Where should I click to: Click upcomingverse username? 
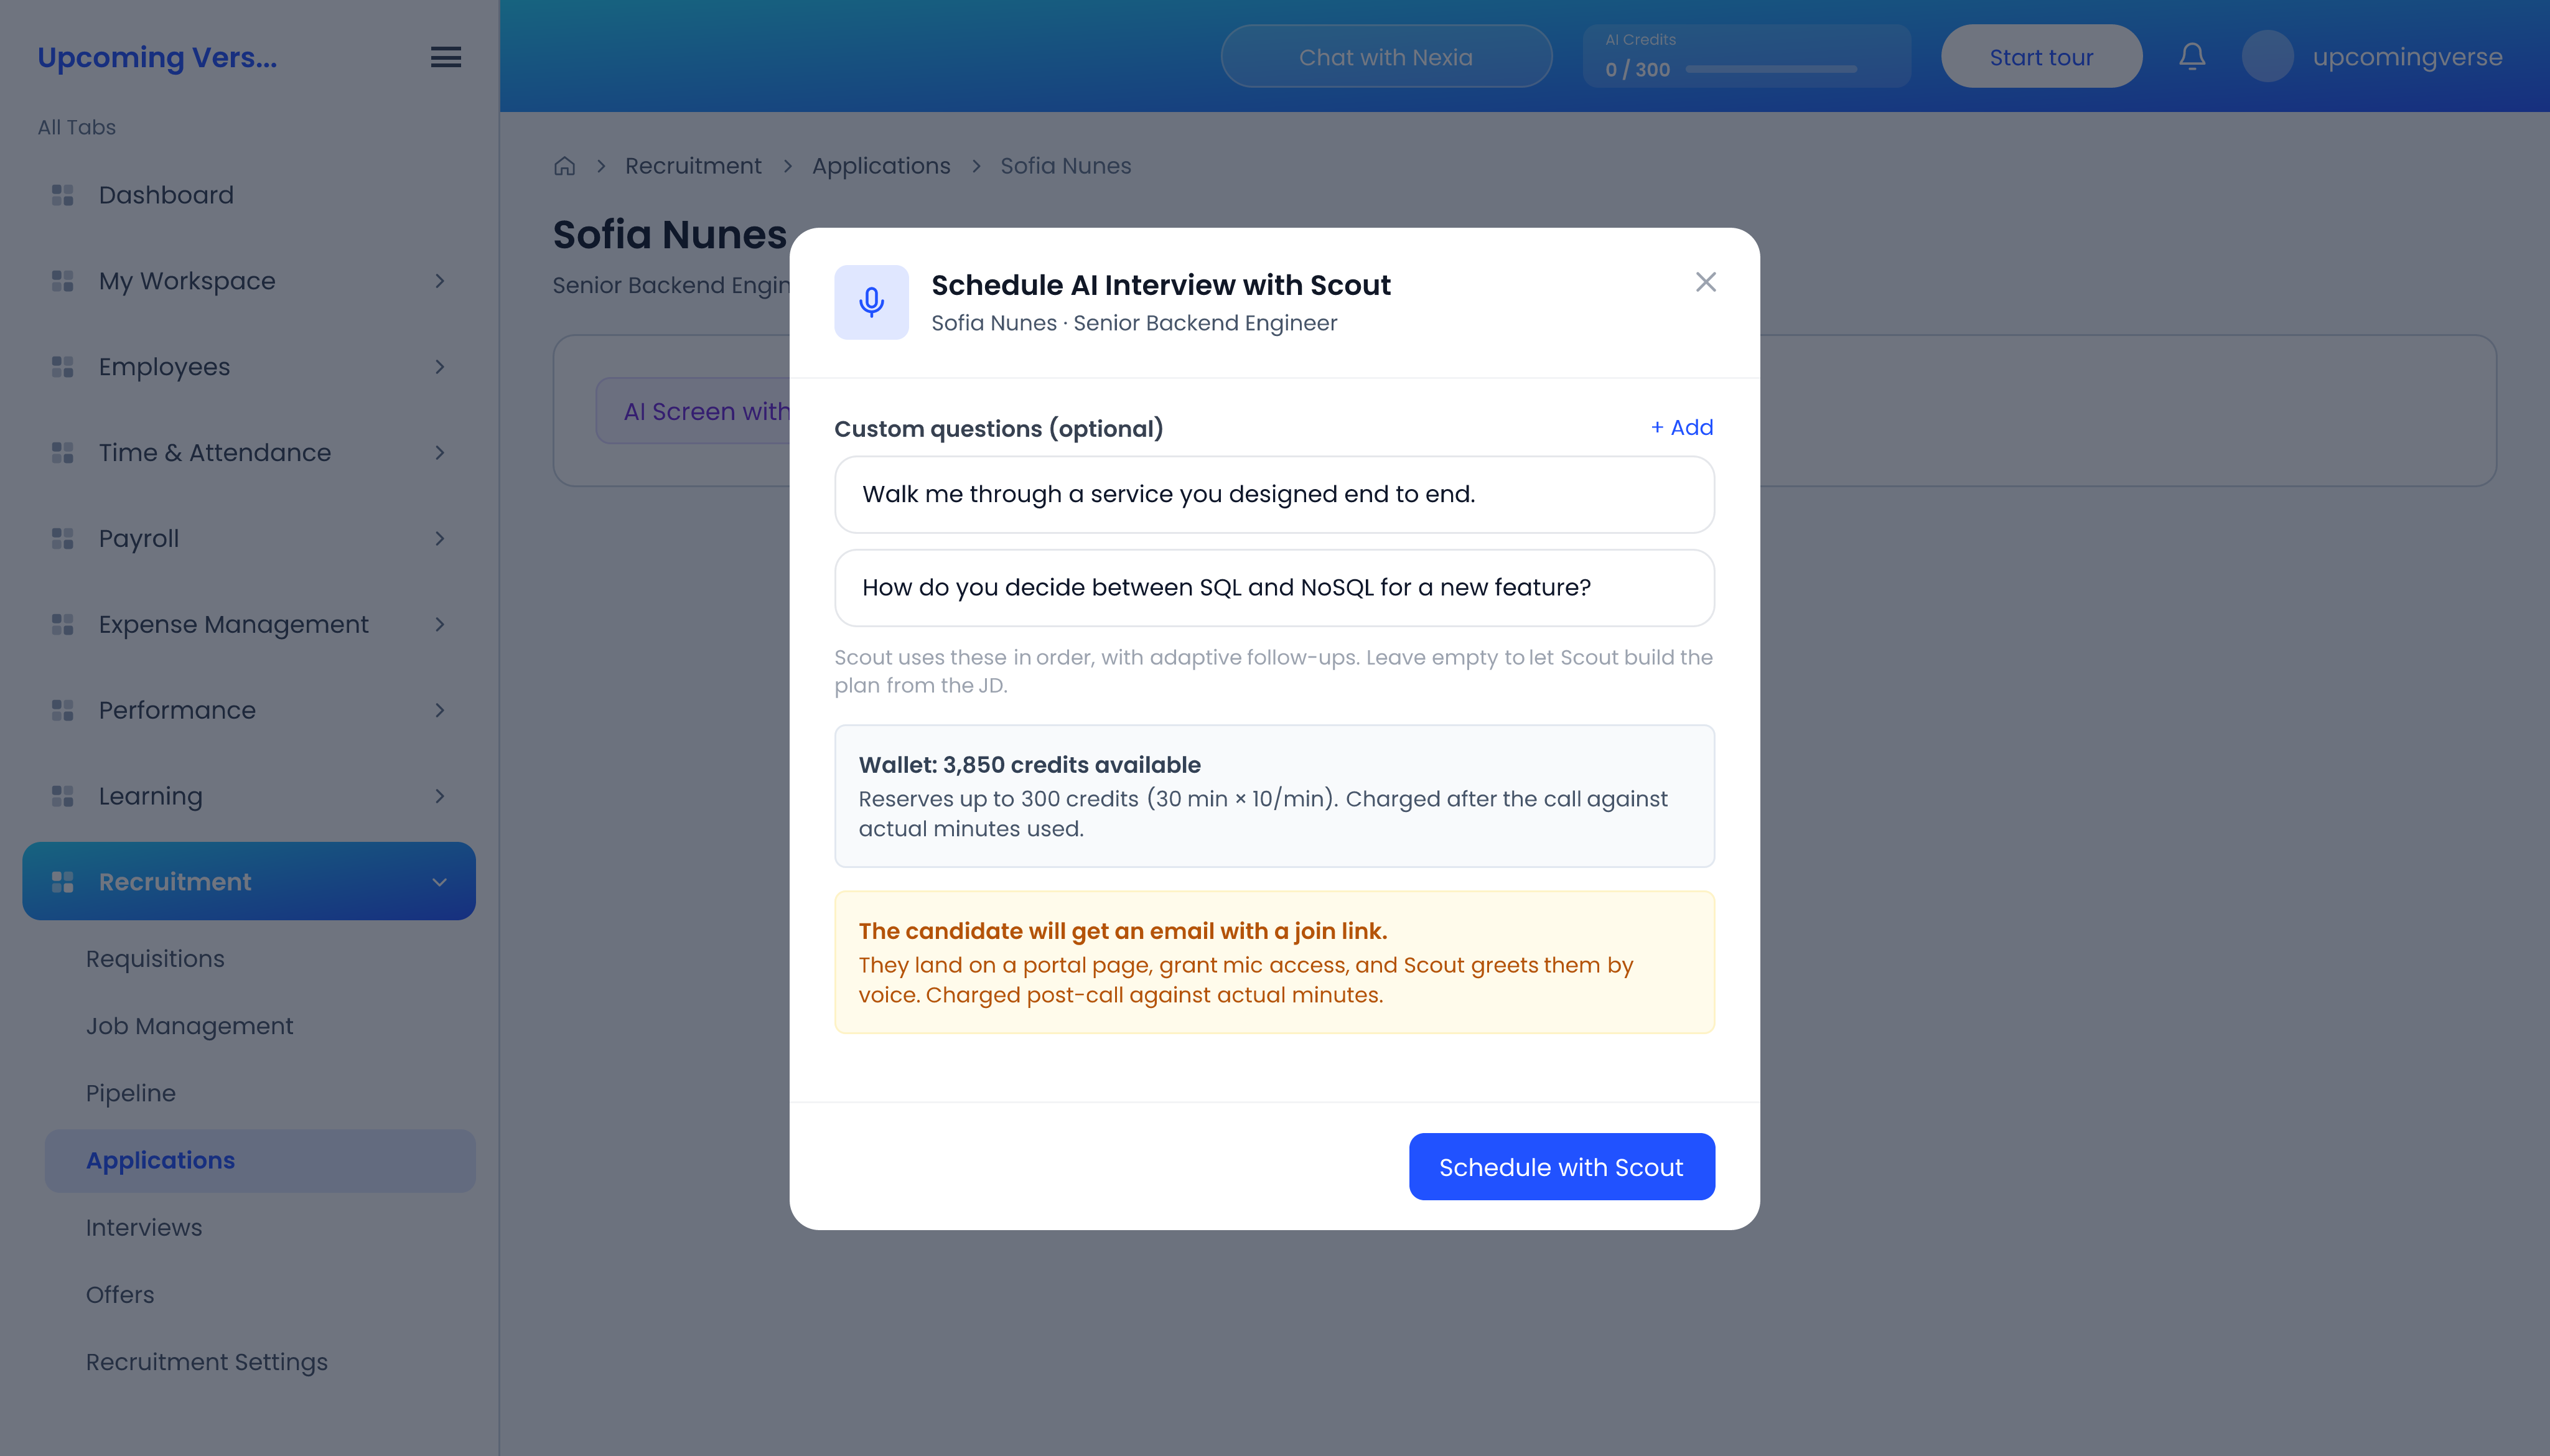pos(2407,57)
